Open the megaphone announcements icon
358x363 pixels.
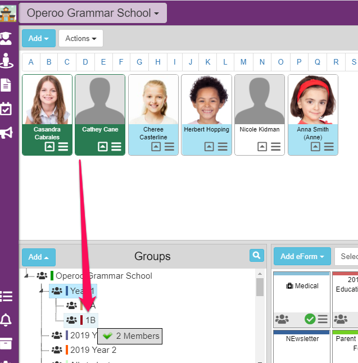[x=6, y=133]
